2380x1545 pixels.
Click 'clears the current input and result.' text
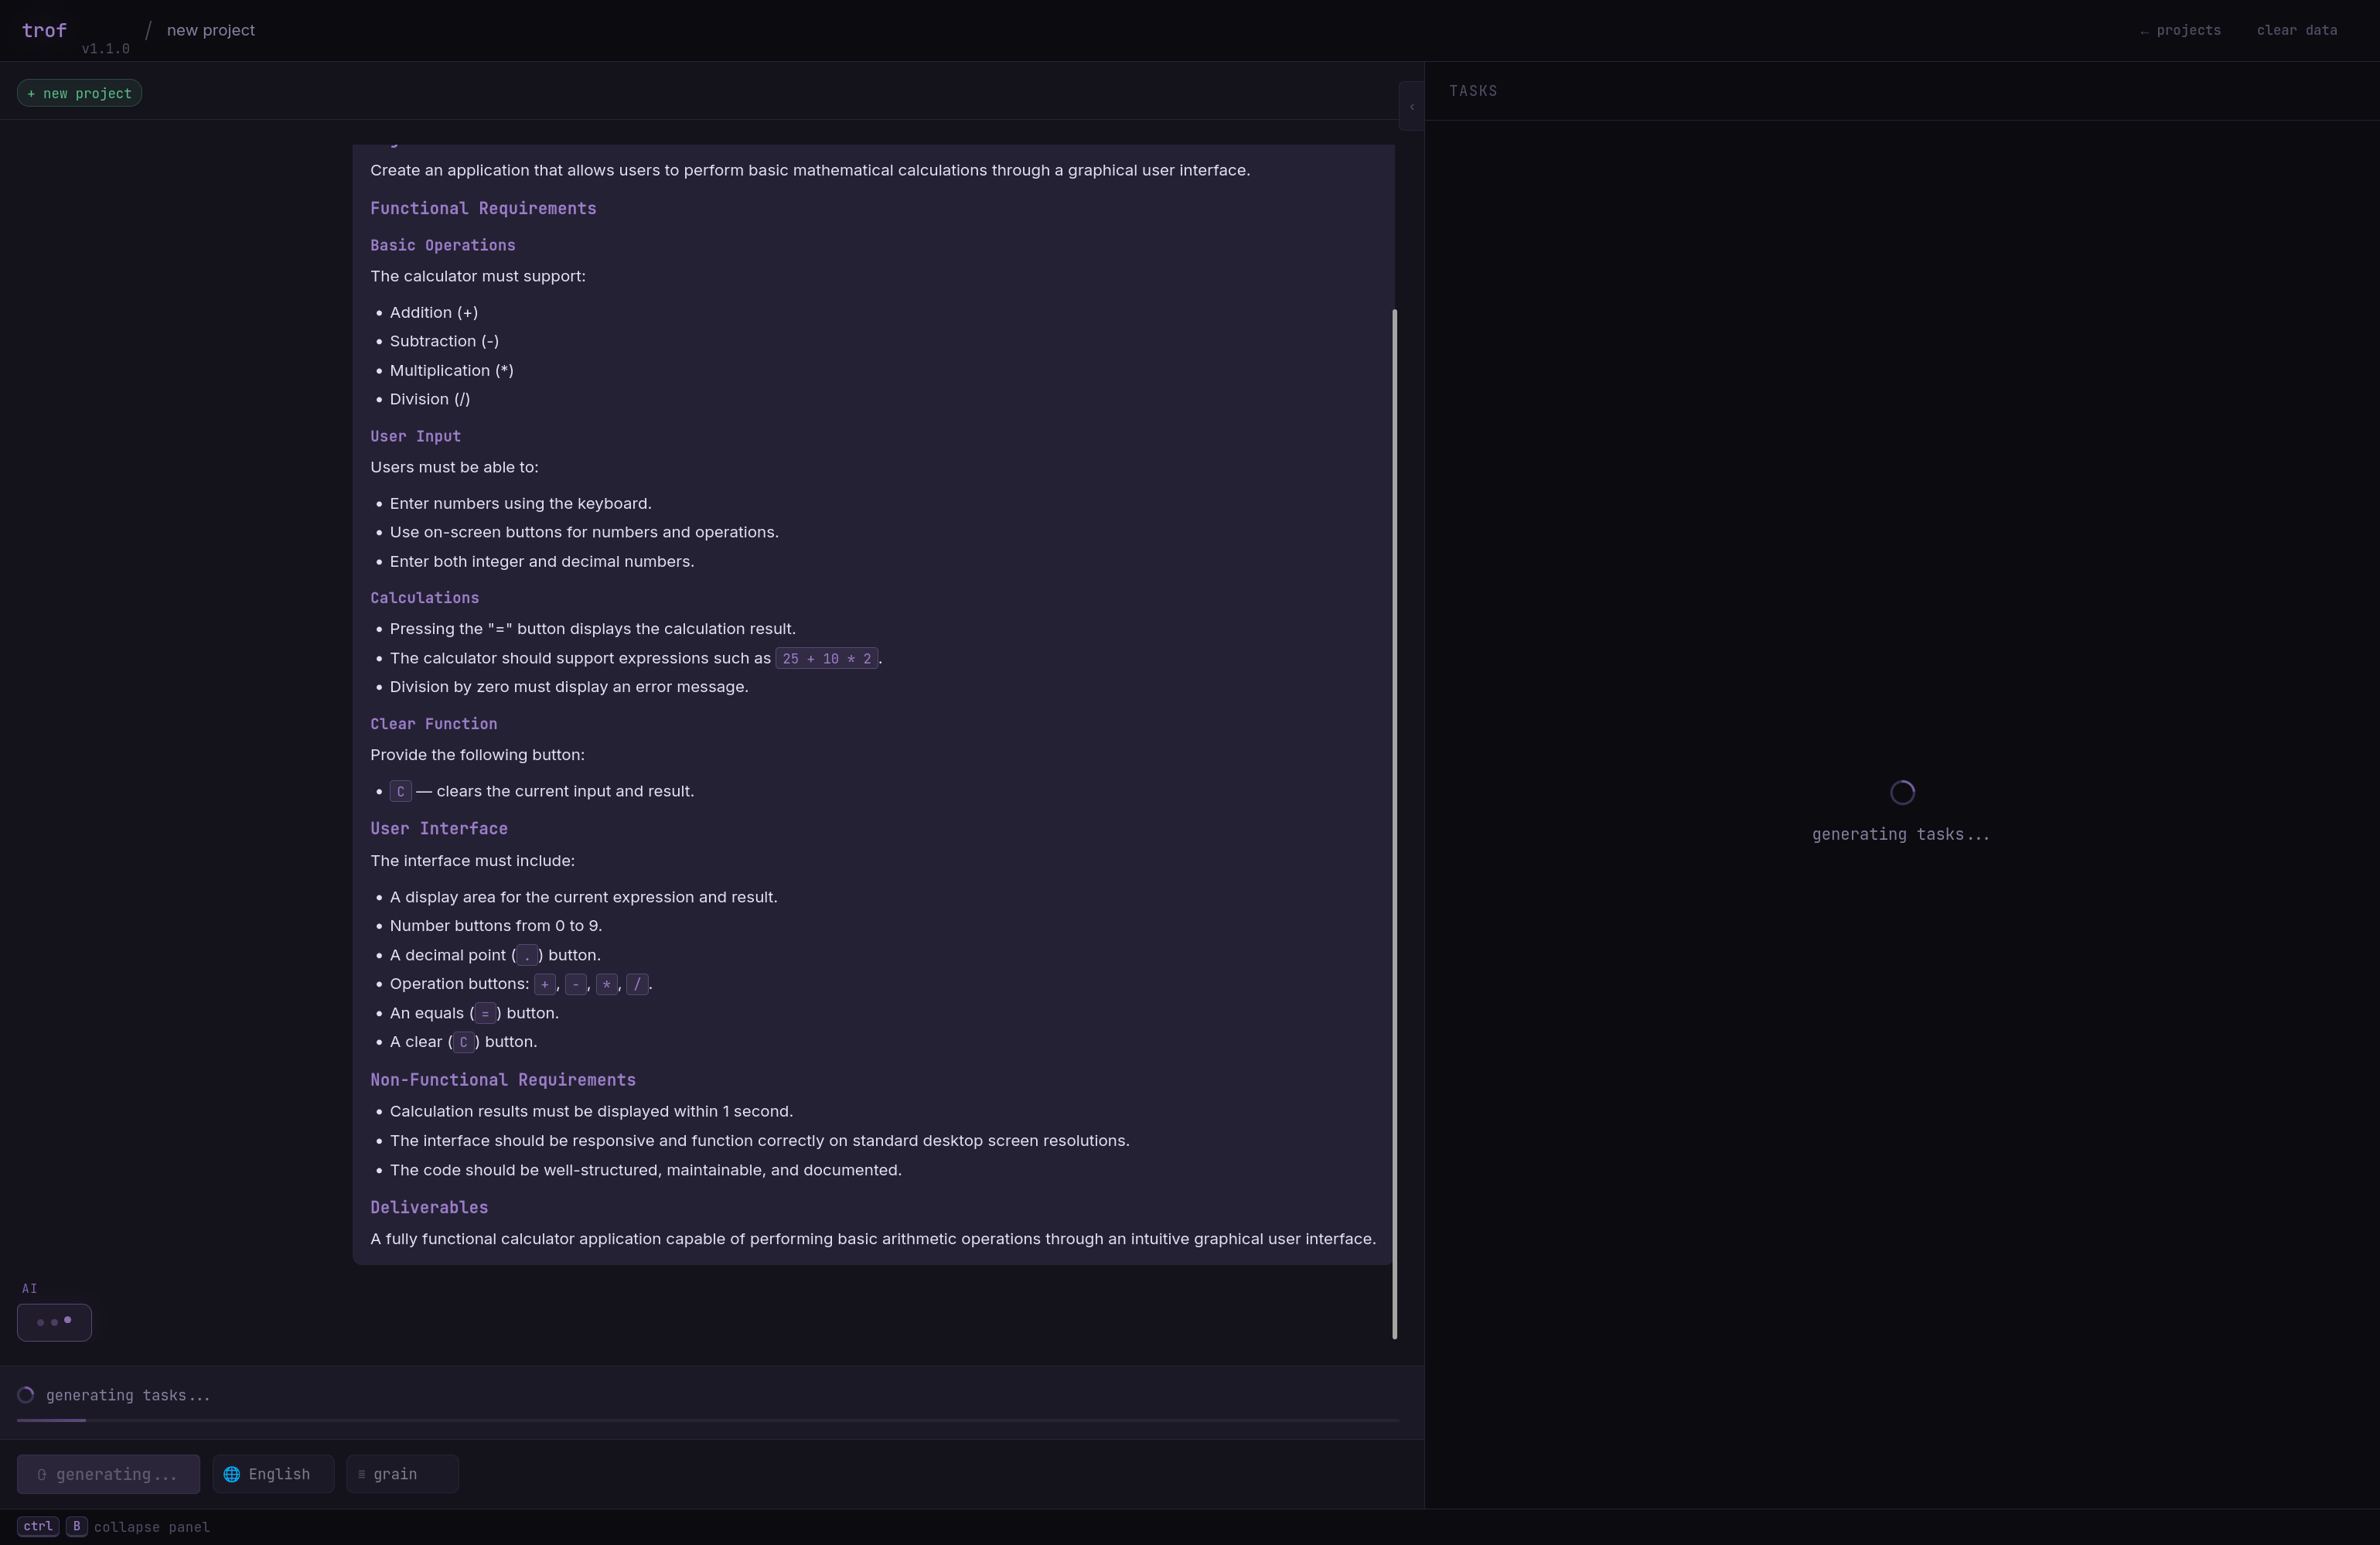[x=565, y=791]
